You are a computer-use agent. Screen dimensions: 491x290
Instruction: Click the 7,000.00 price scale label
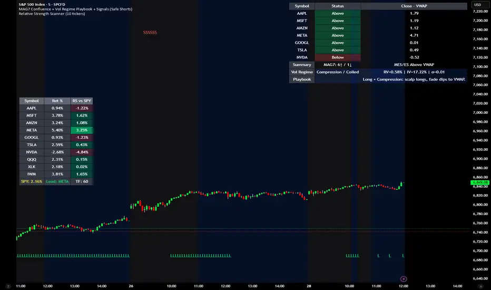click(x=480, y=112)
